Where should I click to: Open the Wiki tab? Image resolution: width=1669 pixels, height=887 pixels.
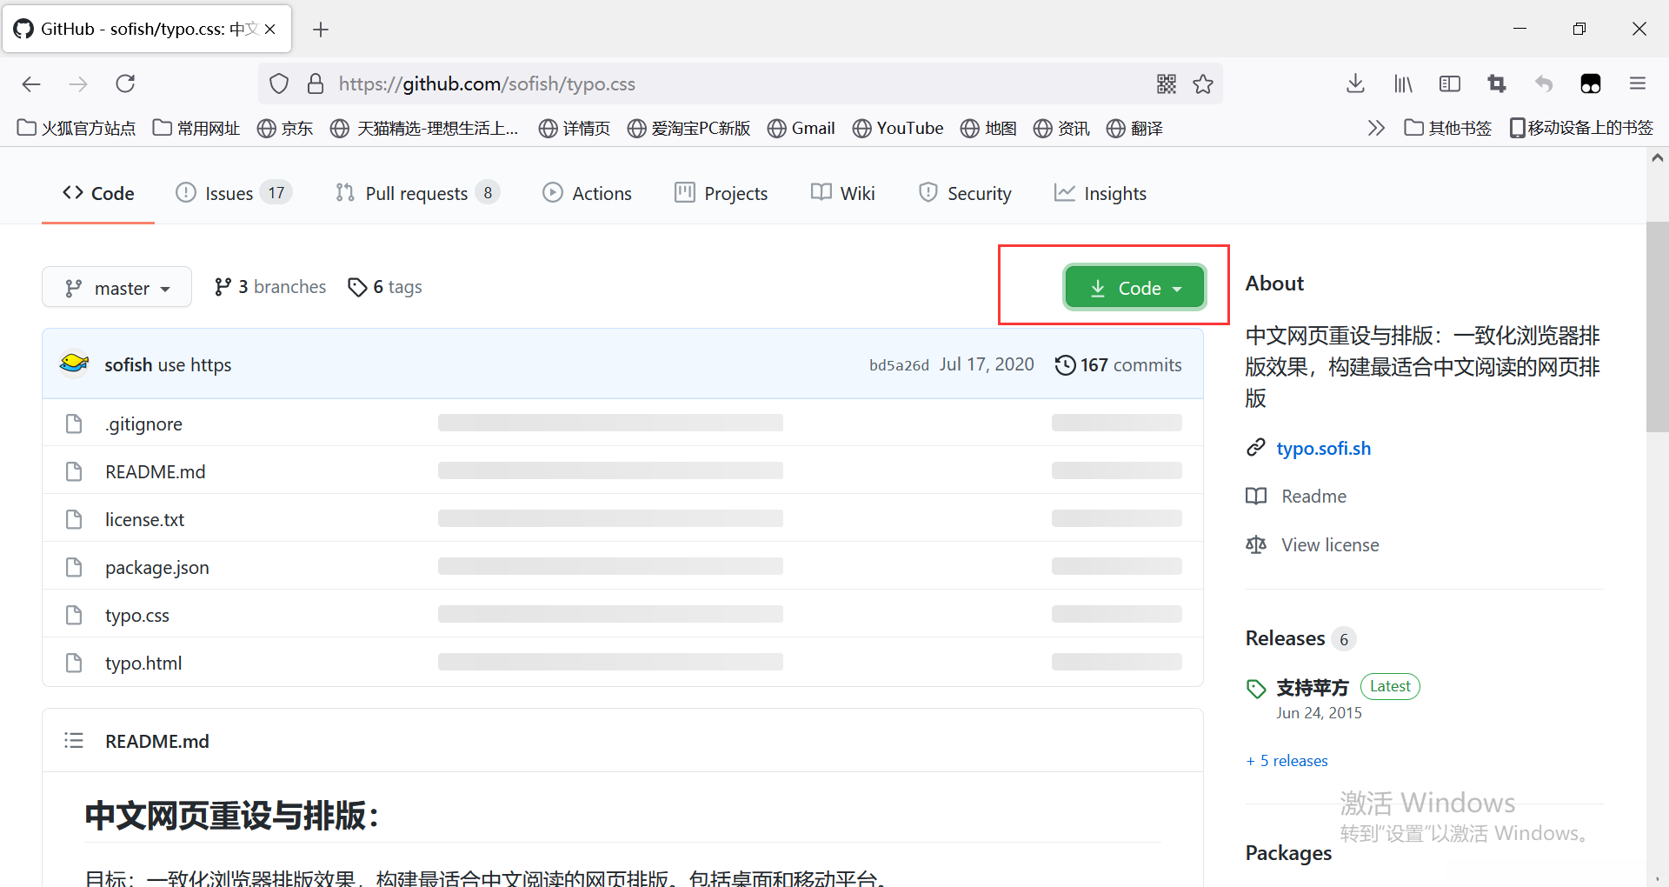click(x=843, y=193)
